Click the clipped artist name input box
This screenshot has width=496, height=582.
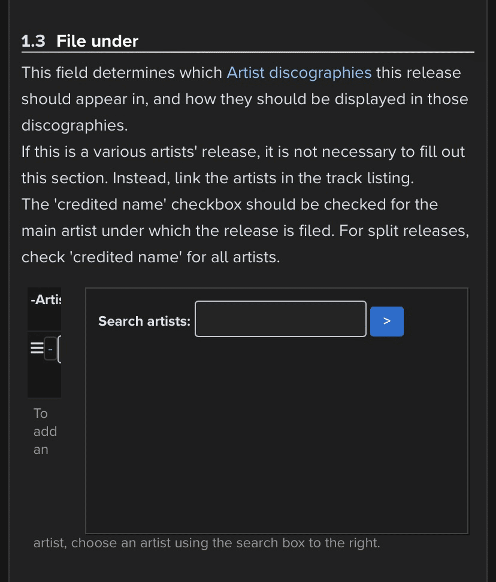[60, 349]
